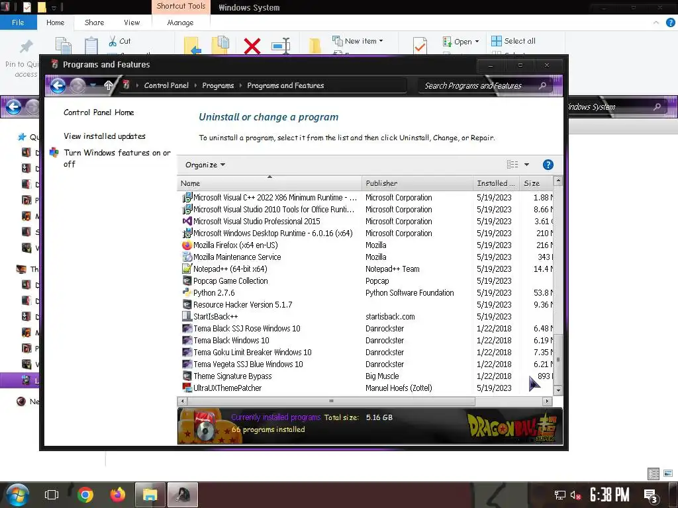Click scroll right arrow under program list
The image size is (678, 508).
point(547,402)
